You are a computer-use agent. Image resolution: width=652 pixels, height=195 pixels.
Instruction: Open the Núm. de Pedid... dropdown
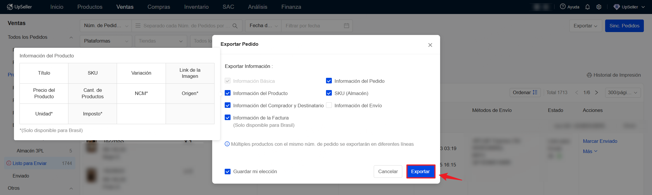[106, 26]
